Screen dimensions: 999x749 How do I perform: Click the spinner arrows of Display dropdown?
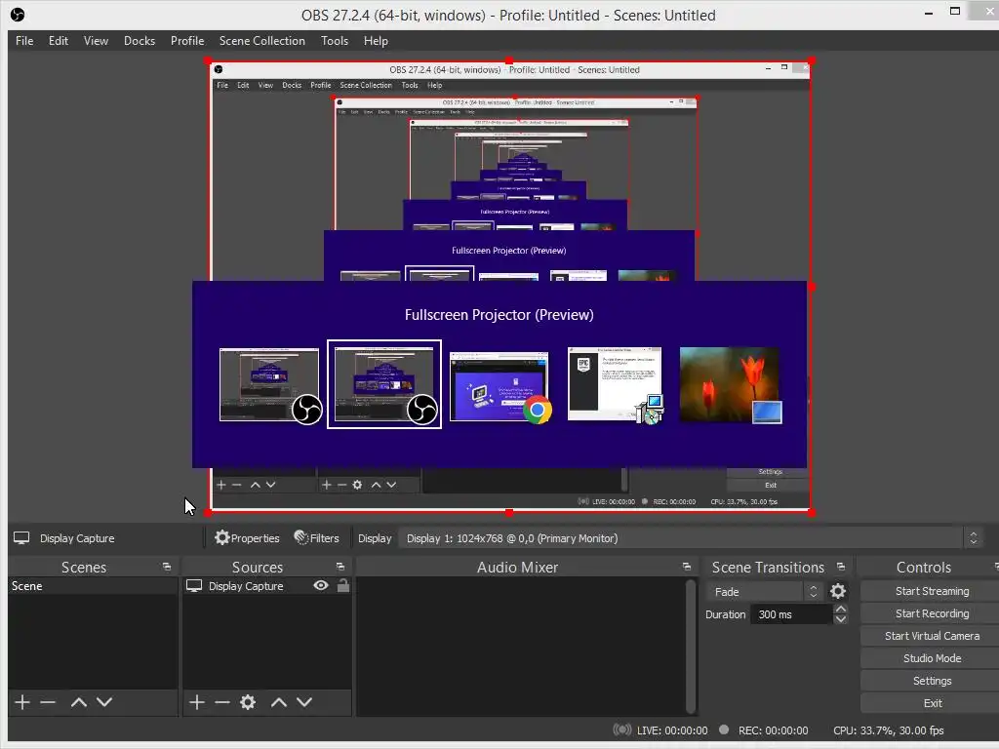[973, 538]
